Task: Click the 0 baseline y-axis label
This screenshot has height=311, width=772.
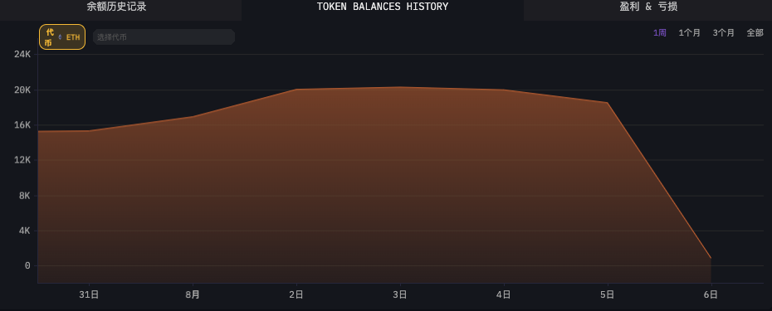Action: click(27, 265)
